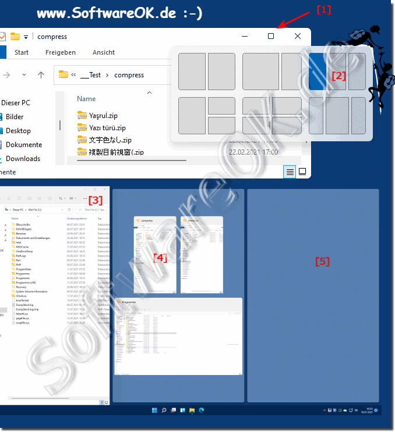
Task: Expand the chevron between __Test and compress
Action: pos(107,75)
